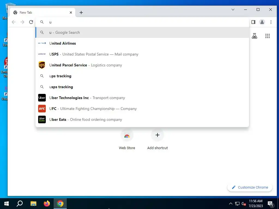This screenshot has width=279, height=209.
Task: Show hidden tray icons chevron
Action: [231, 204]
